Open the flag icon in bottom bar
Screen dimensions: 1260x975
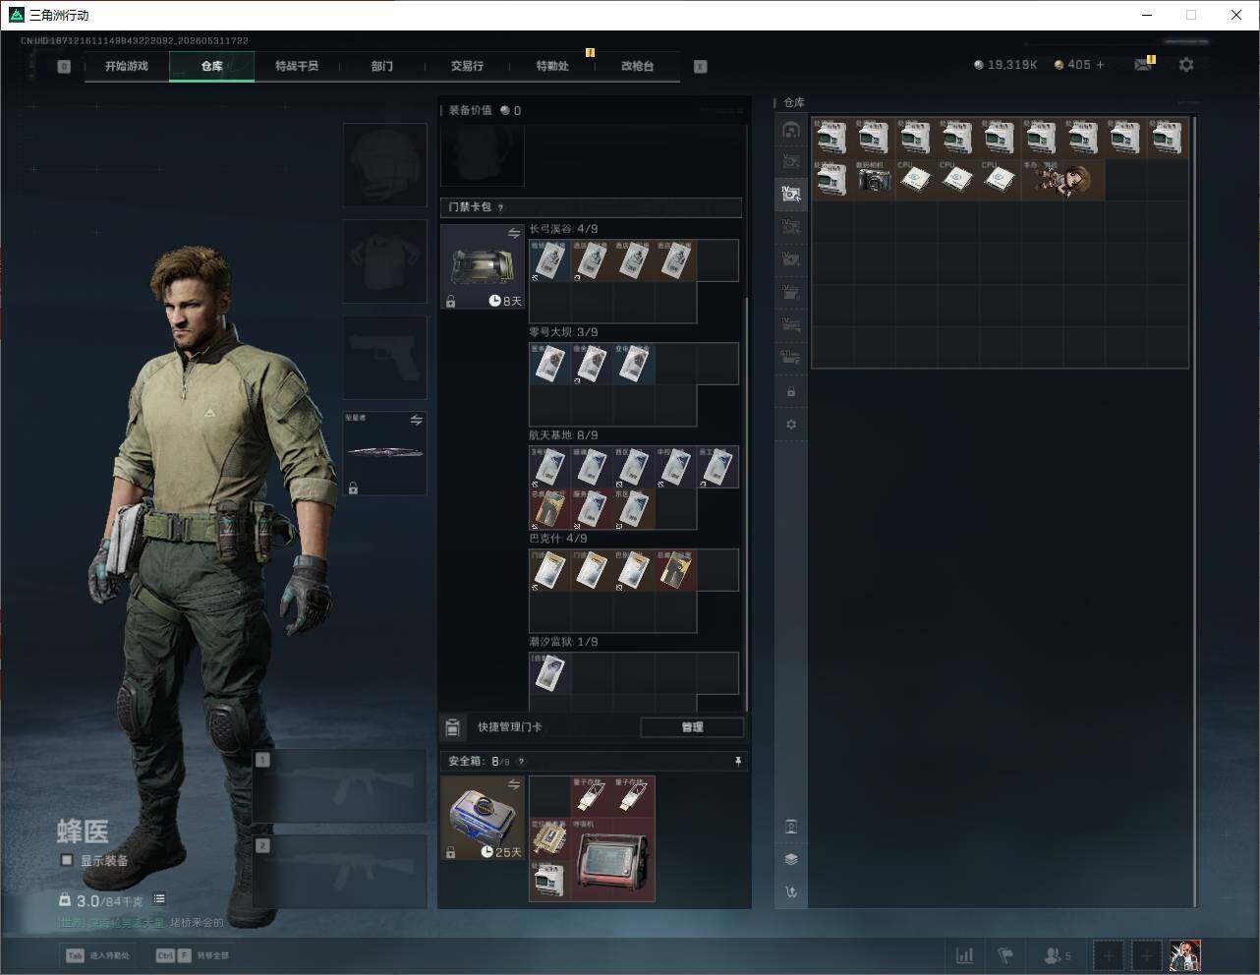[1005, 955]
